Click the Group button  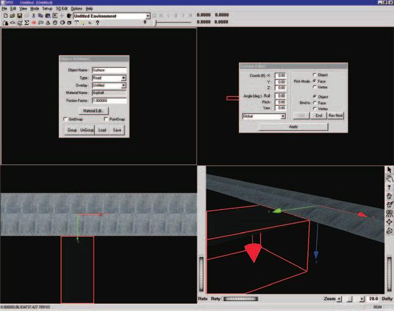pos(72,130)
